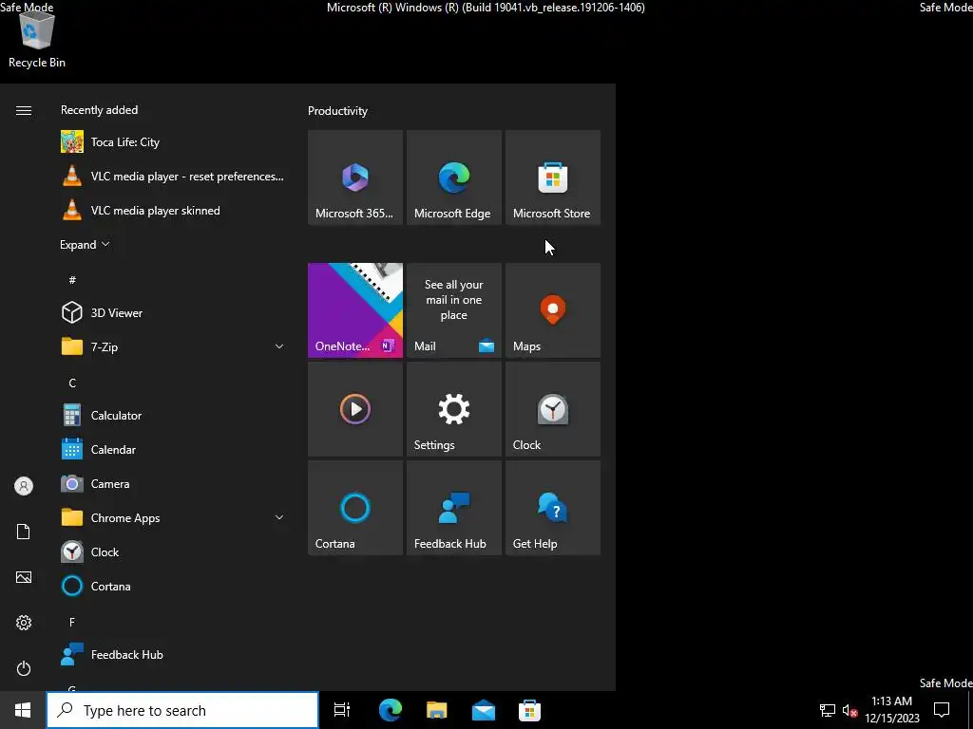
Task: Open 3D Viewer app
Action: (x=174, y=312)
